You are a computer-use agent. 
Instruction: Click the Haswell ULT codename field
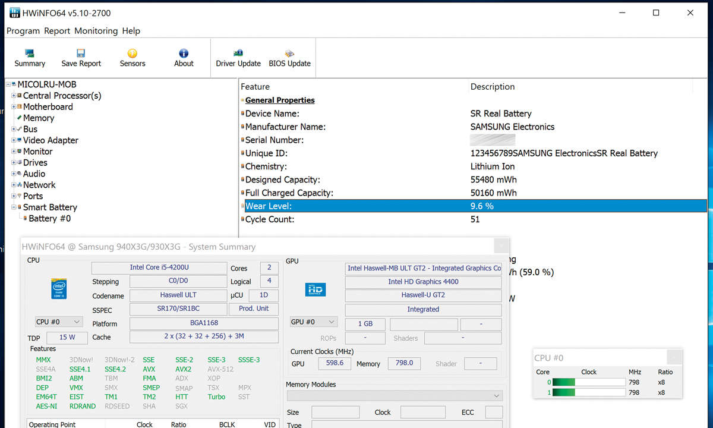[178, 295]
